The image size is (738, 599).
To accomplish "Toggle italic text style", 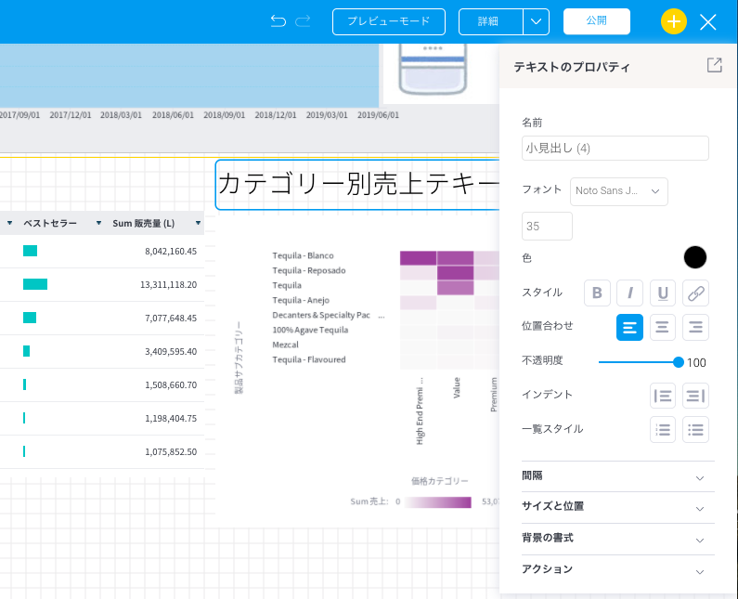I will click(629, 293).
